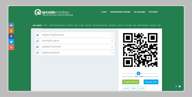Select the URL-адрес tab

point(37,25)
